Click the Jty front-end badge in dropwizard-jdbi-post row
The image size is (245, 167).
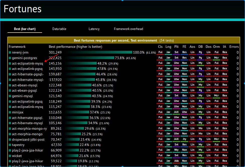[184, 139]
